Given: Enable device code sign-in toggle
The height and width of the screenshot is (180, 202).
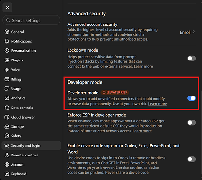Looking at the screenshot, I should (x=191, y=159).
